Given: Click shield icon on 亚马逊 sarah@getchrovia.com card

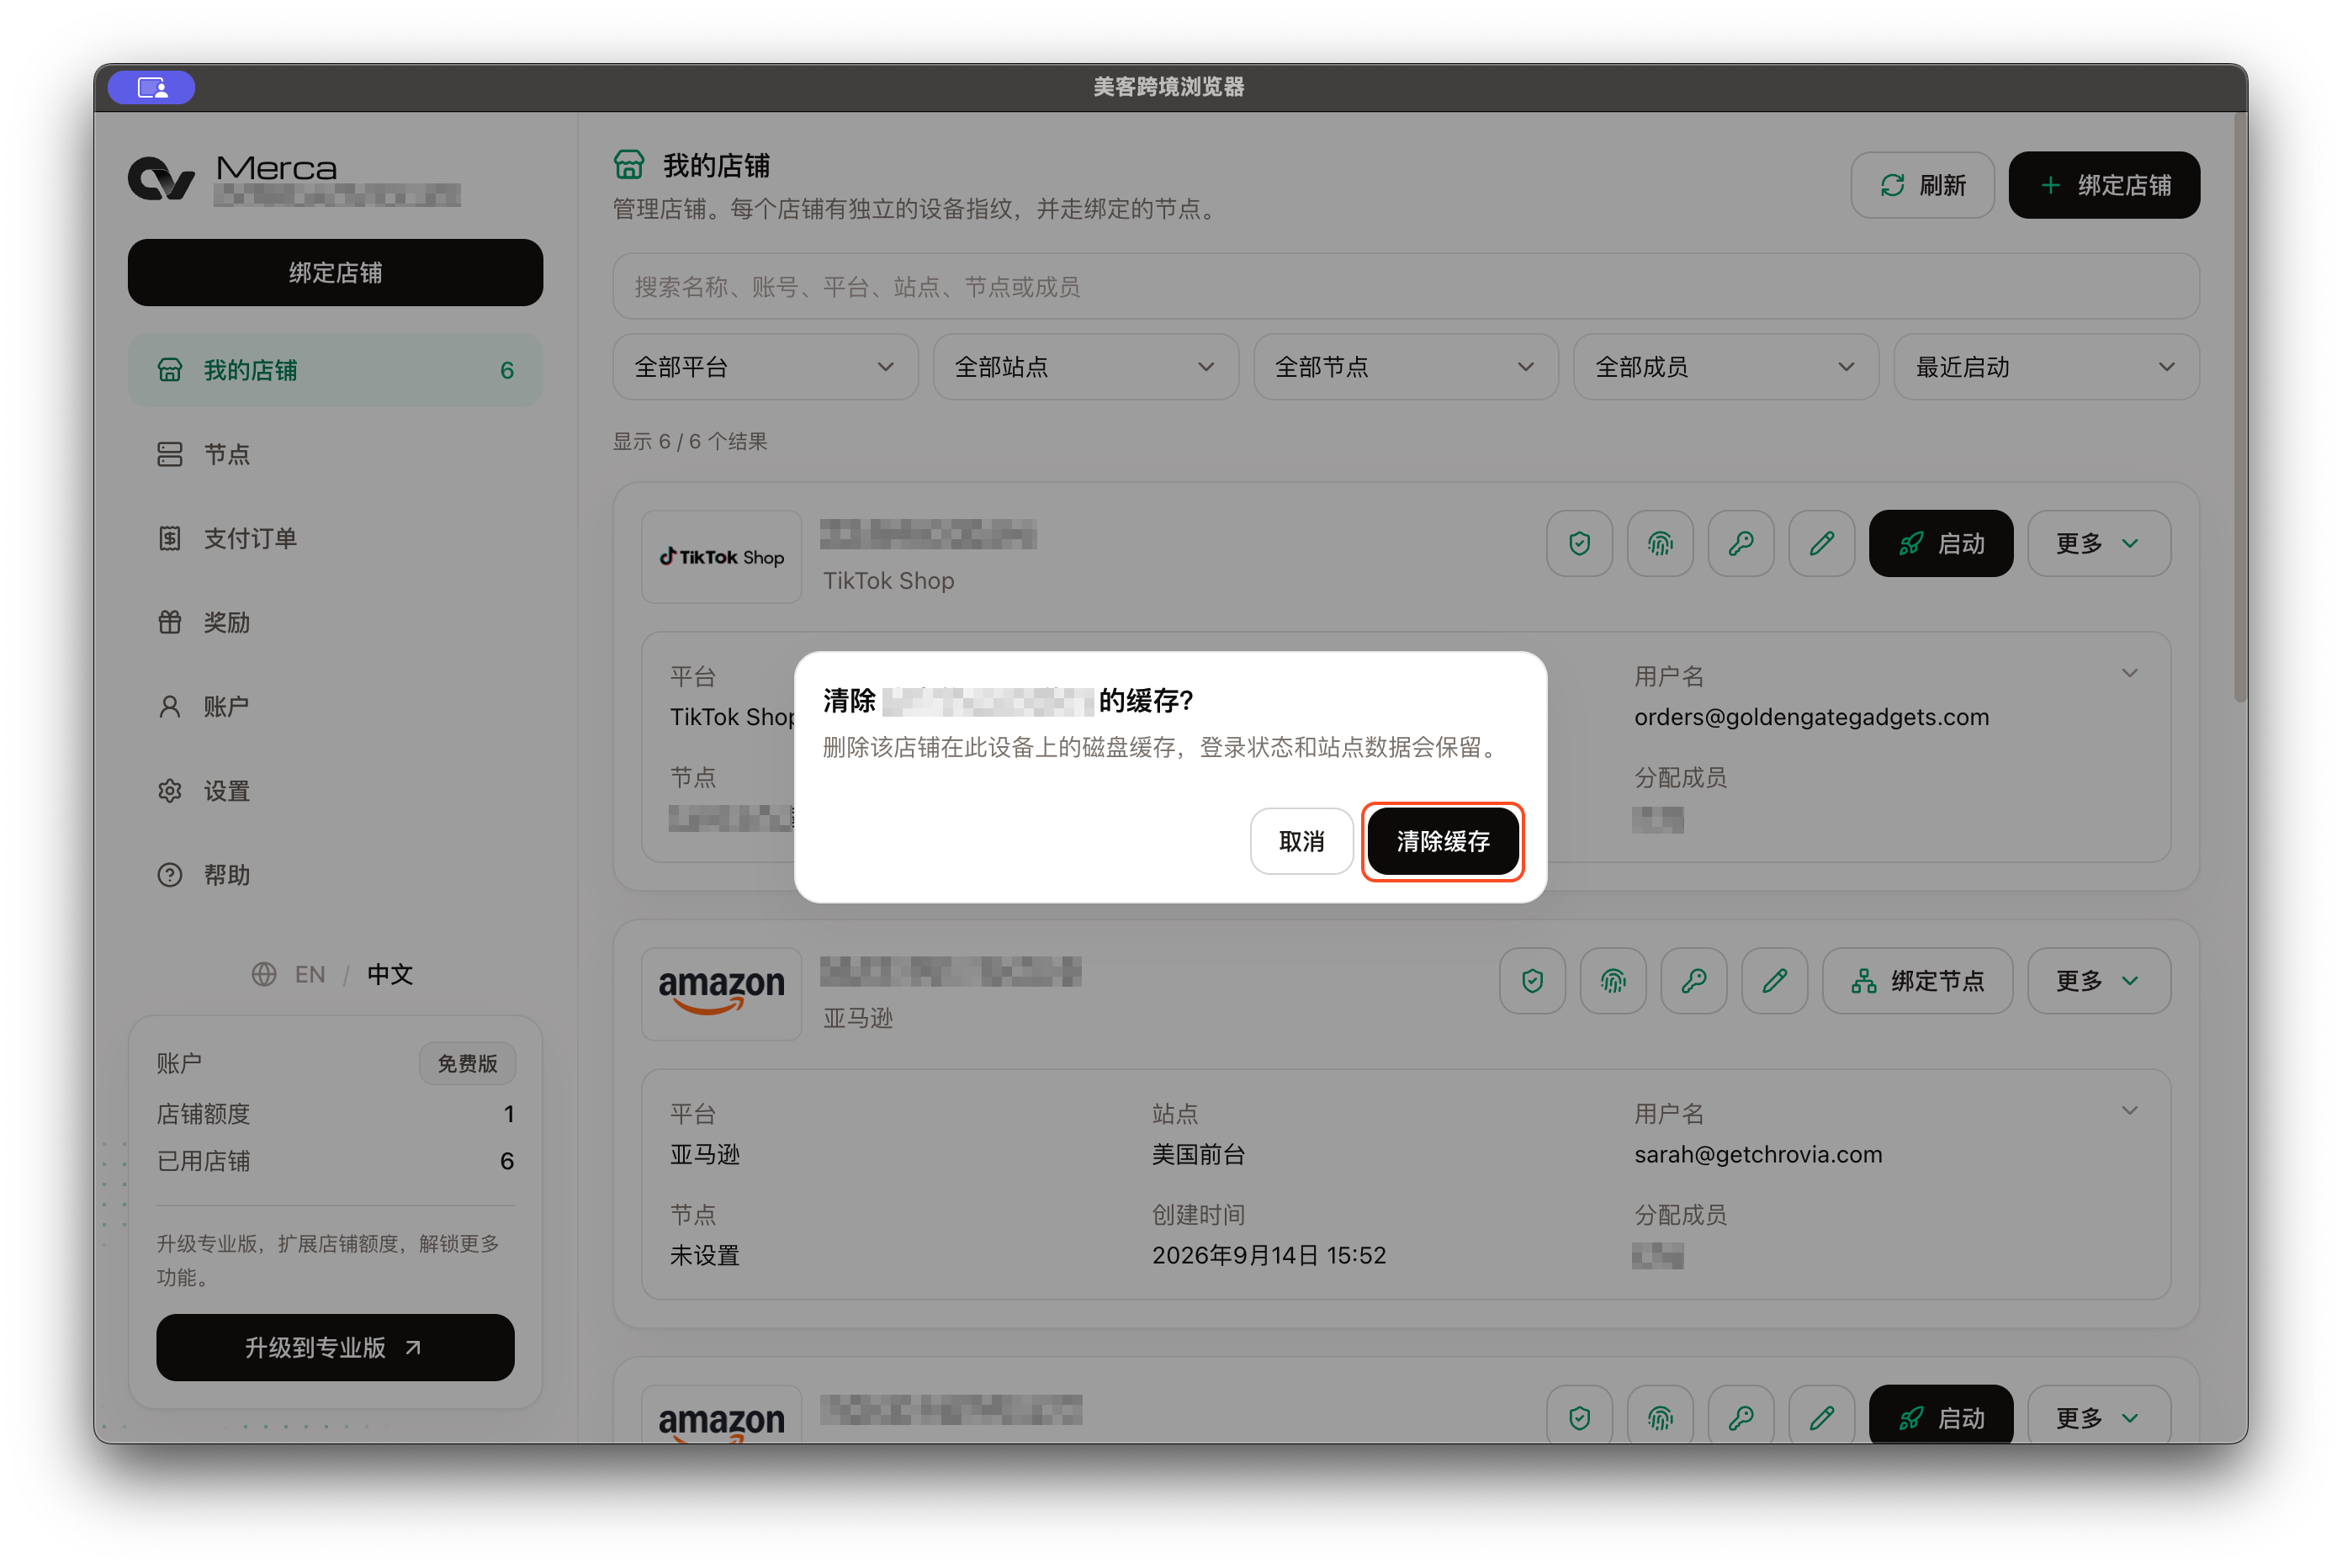Looking at the screenshot, I should [1532, 980].
